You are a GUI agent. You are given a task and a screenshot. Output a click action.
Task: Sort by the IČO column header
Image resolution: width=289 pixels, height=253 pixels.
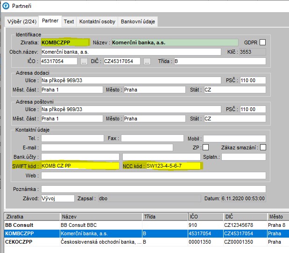click(205, 217)
